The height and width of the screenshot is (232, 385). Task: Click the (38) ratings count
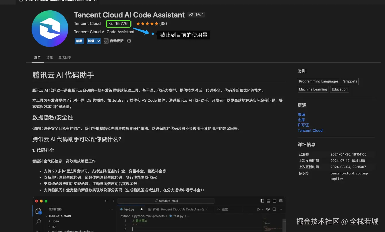(x=163, y=23)
